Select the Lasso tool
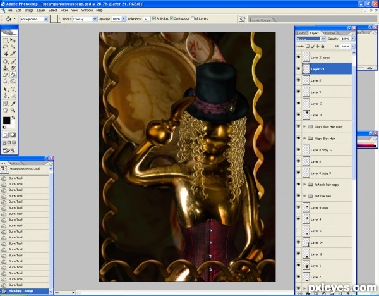This screenshot has height=296, width=379. tap(5, 47)
